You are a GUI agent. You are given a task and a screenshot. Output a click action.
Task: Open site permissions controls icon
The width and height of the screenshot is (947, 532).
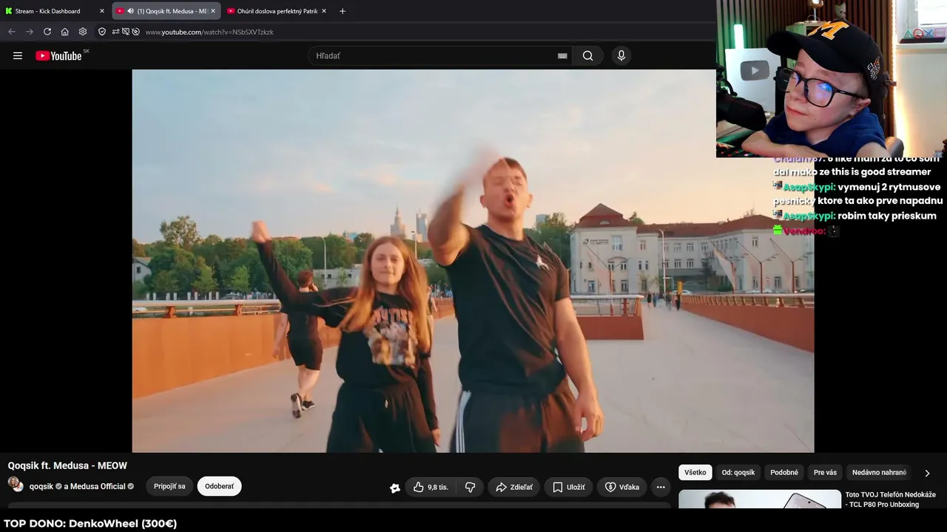pyautogui.click(x=115, y=32)
